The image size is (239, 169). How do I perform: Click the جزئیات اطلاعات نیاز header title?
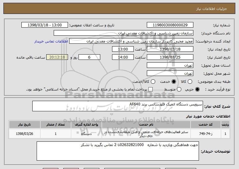(211, 9)
